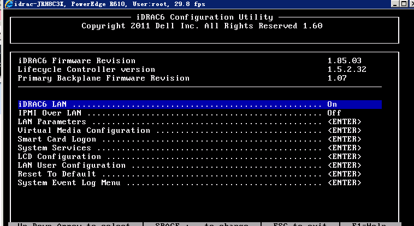
Task: Click the Lifecycle Controller version label
Action: pyautogui.click(x=86, y=70)
